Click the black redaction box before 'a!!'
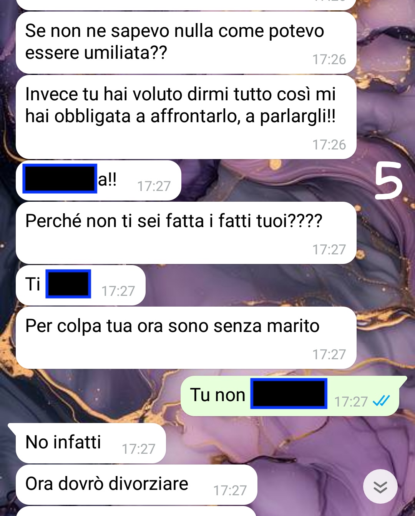The image size is (415, 516). point(60,178)
